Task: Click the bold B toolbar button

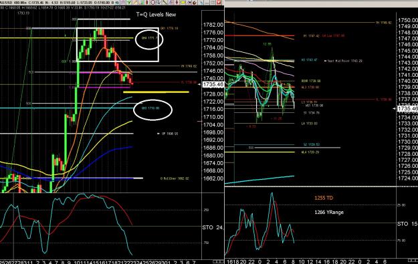Action: coord(112,3)
